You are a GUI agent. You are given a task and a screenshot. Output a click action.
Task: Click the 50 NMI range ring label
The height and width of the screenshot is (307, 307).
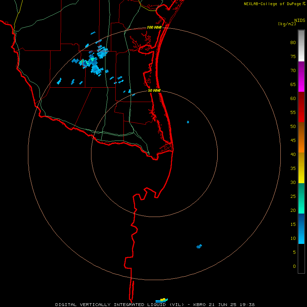coord(154,90)
